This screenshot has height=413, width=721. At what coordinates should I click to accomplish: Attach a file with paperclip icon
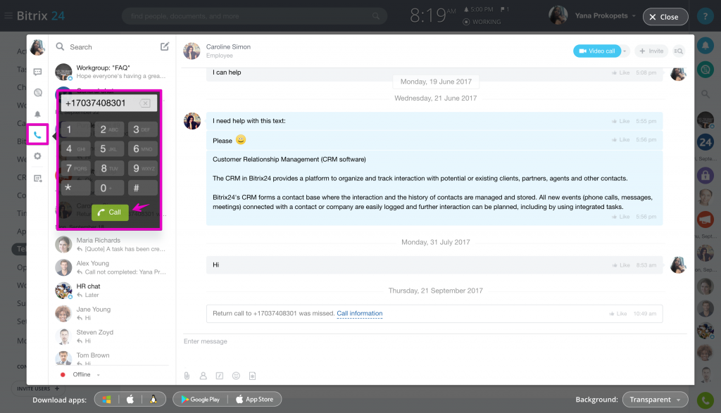(187, 376)
